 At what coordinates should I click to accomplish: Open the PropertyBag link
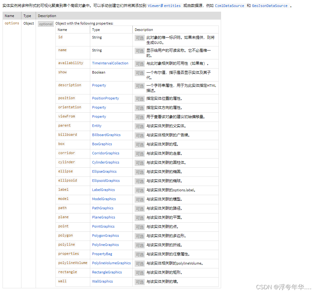click(x=102, y=254)
